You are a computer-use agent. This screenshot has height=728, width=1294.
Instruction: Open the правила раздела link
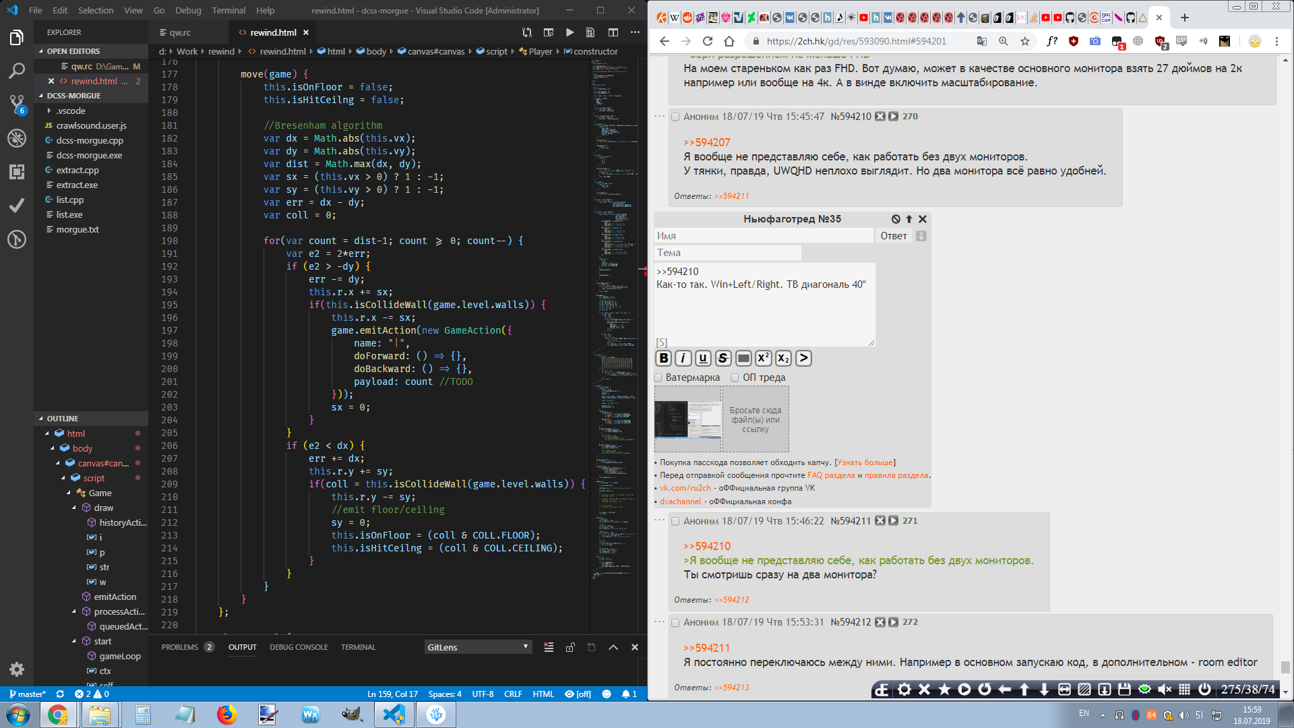[x=896, y=475]
